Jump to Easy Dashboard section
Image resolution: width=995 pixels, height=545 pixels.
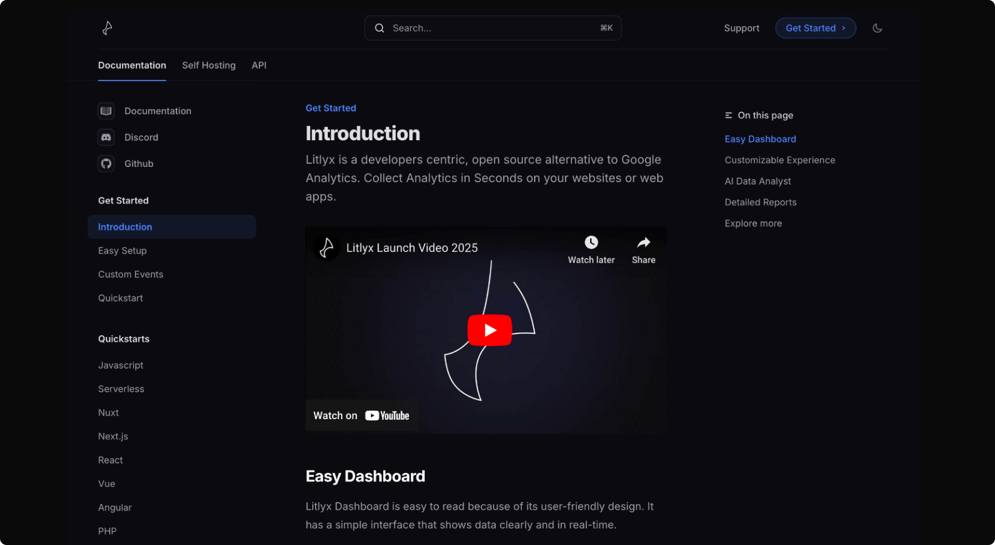click(760, 139)
